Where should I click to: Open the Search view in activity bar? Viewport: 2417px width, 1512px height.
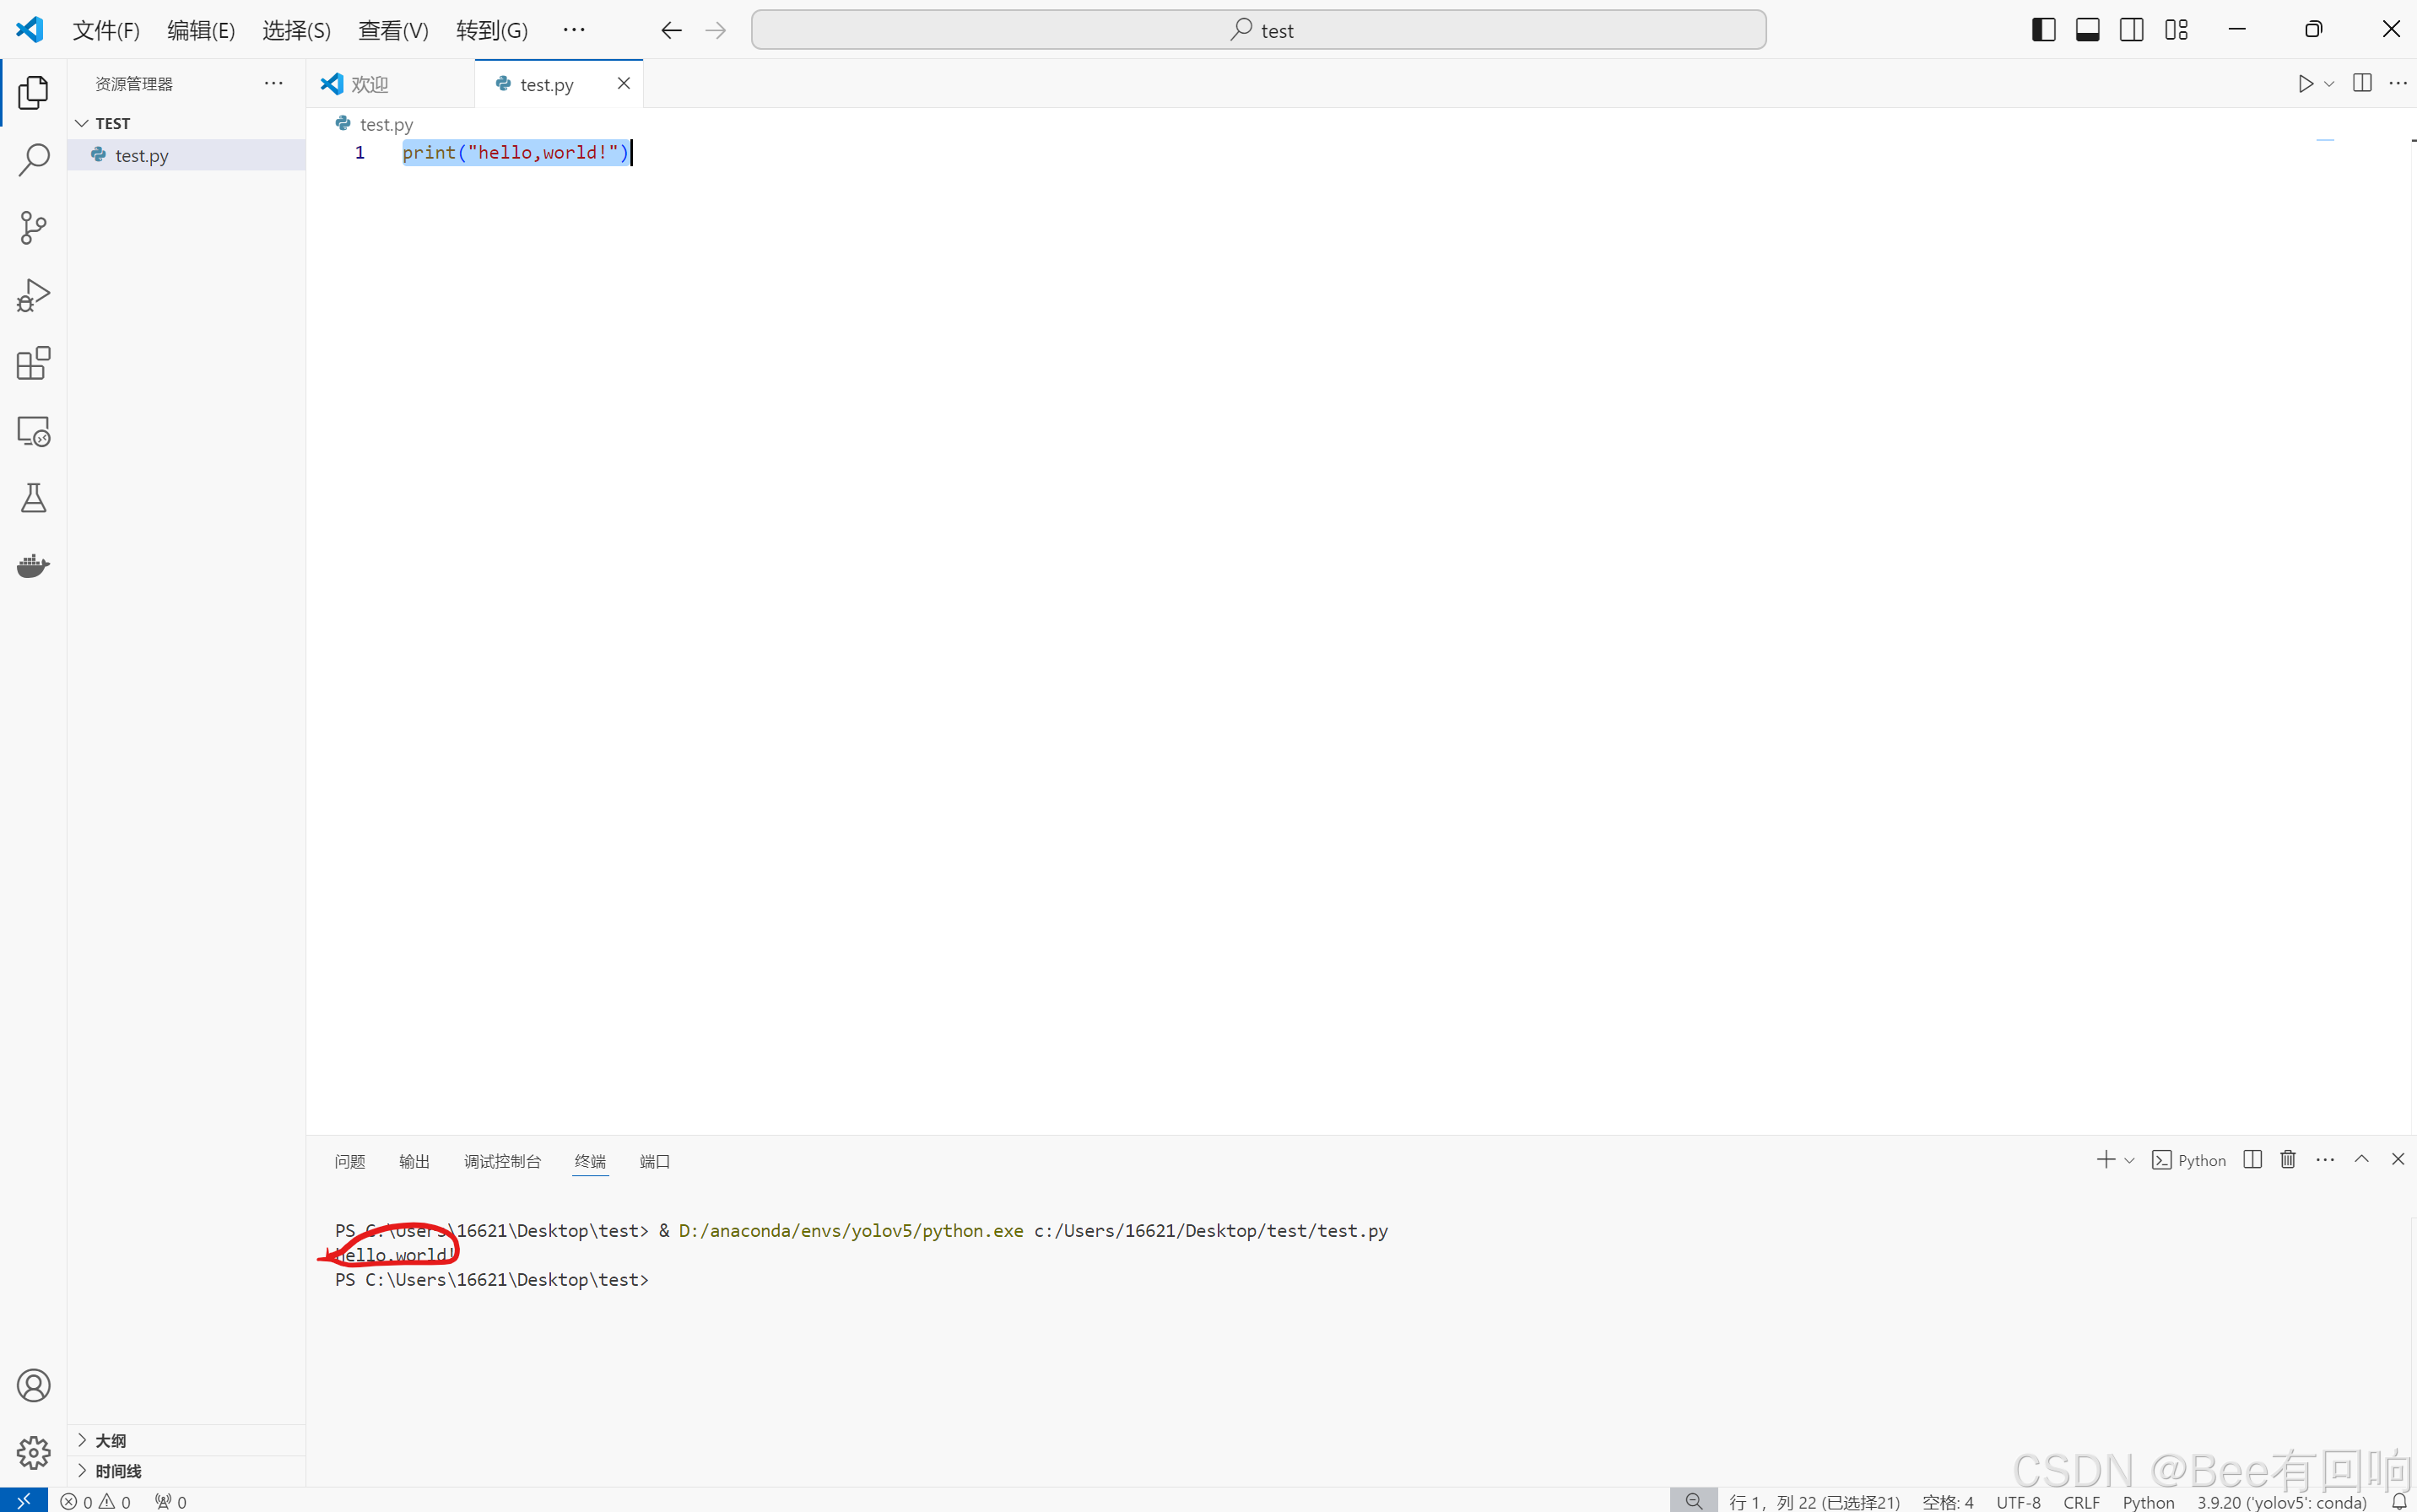coord(34,160)
